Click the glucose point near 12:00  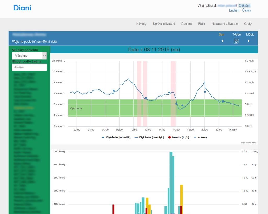coord(146,98)
